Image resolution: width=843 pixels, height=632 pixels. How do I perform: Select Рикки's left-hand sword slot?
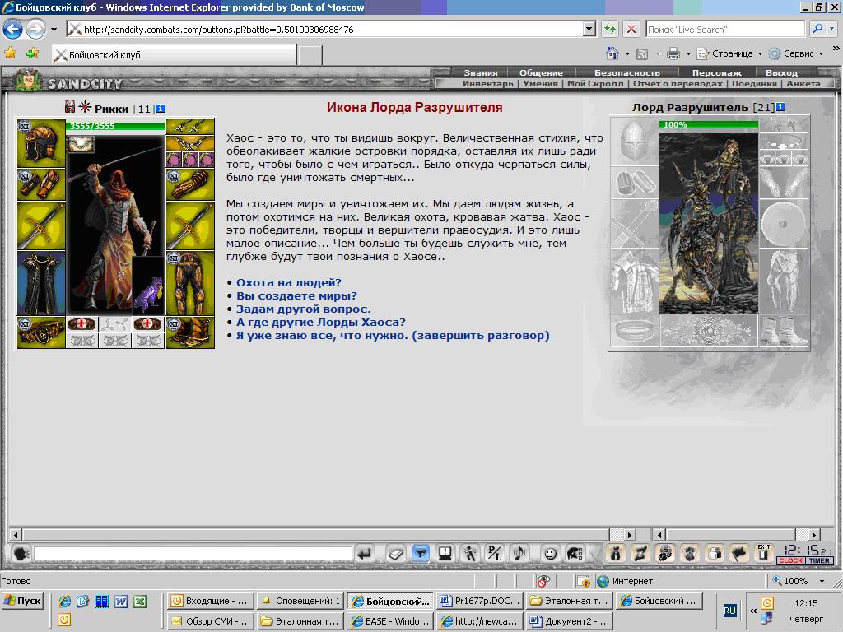[41, 225]
